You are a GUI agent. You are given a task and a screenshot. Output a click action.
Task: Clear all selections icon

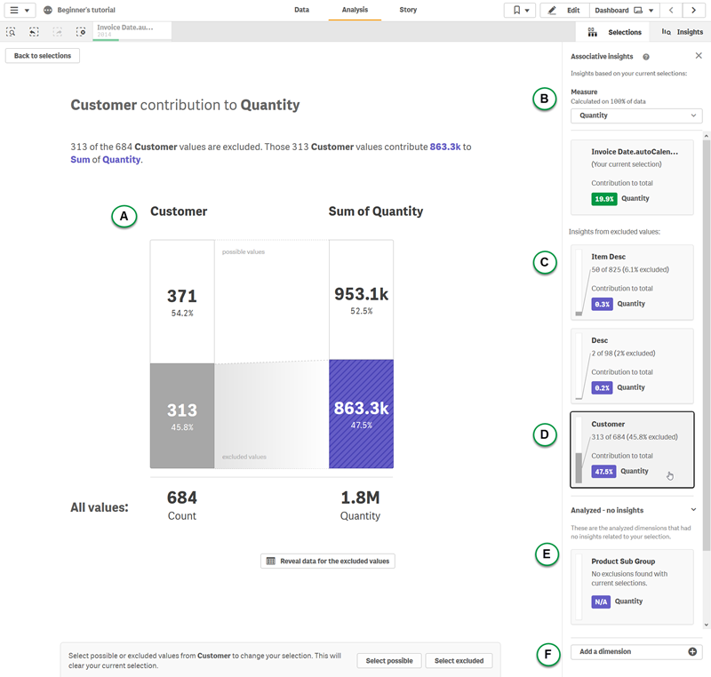click(x=81, y=31)
